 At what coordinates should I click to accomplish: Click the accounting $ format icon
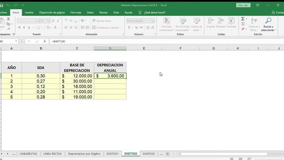(x=129, y=28)
